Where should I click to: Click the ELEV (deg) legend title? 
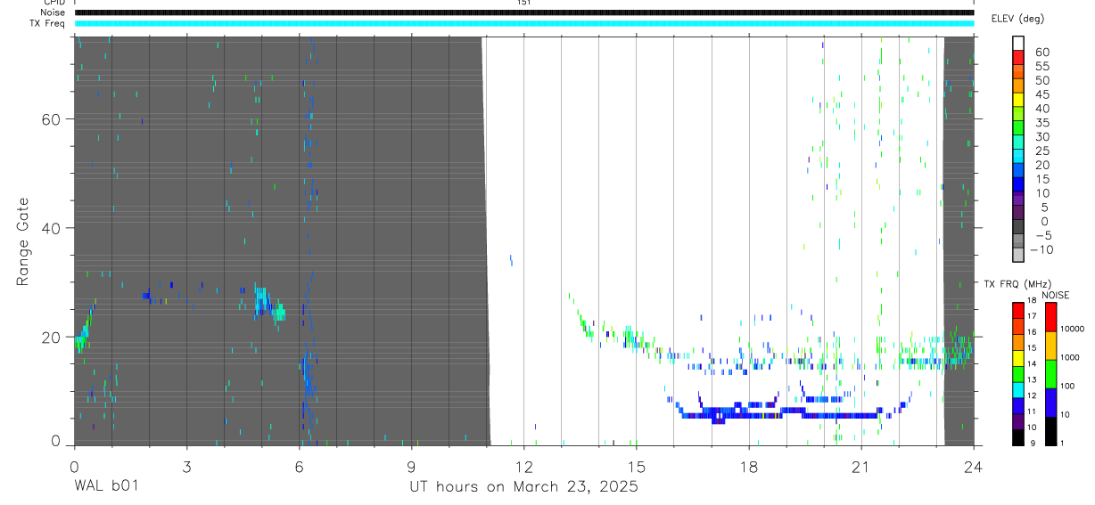1017,19
